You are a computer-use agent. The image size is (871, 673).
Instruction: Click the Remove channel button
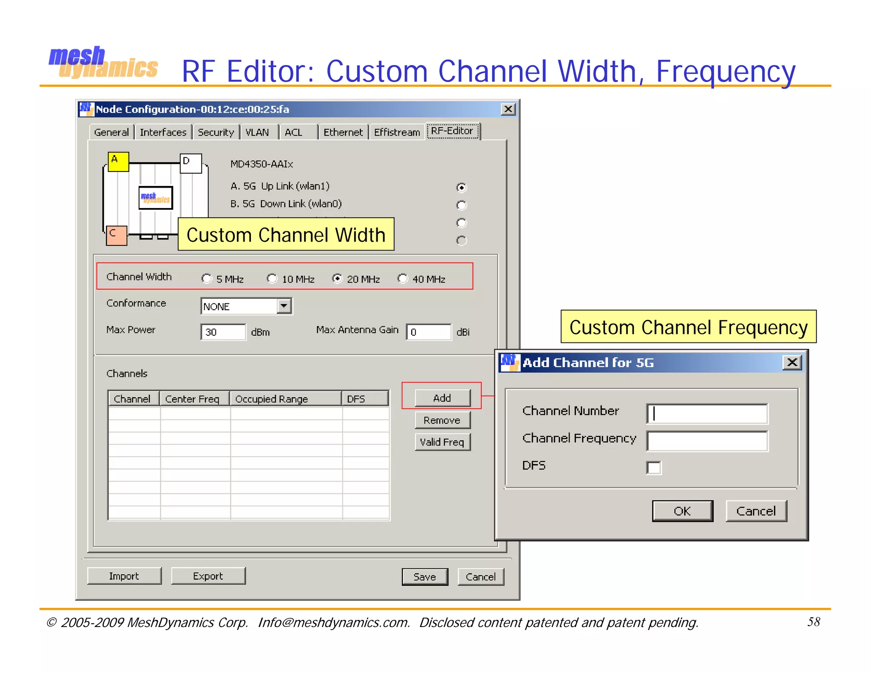(442, 420)
